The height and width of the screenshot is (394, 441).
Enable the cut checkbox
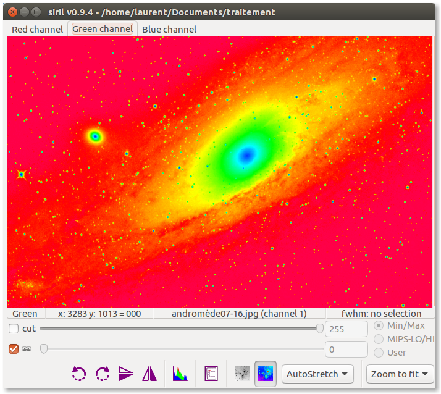click(x=14, y=329)
